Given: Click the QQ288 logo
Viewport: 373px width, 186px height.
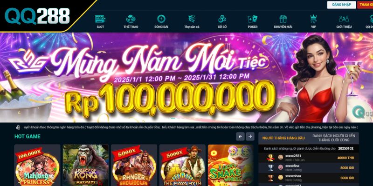Looking at the screenshot, I should click(x=37, y=16).
